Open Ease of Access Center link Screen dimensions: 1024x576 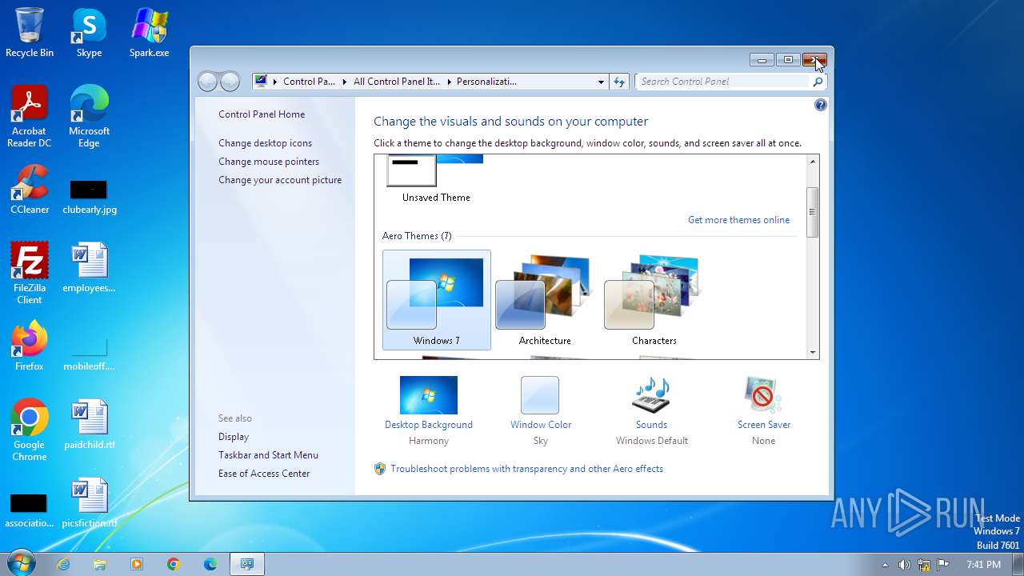[264, 474]
